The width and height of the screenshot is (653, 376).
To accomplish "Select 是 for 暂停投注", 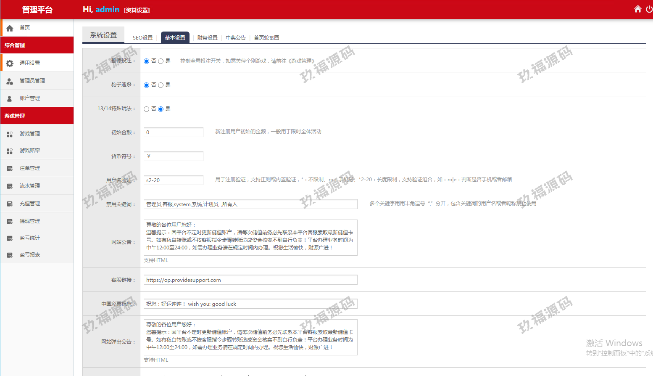I will 161,61.
